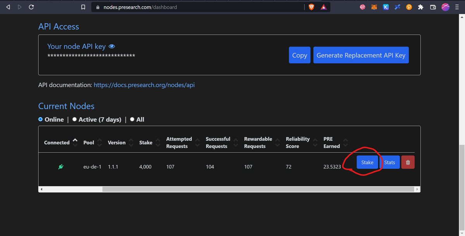Click the 4,000 stake value
The height and width of the screenshot is (236, 465).
click(145, 167)
